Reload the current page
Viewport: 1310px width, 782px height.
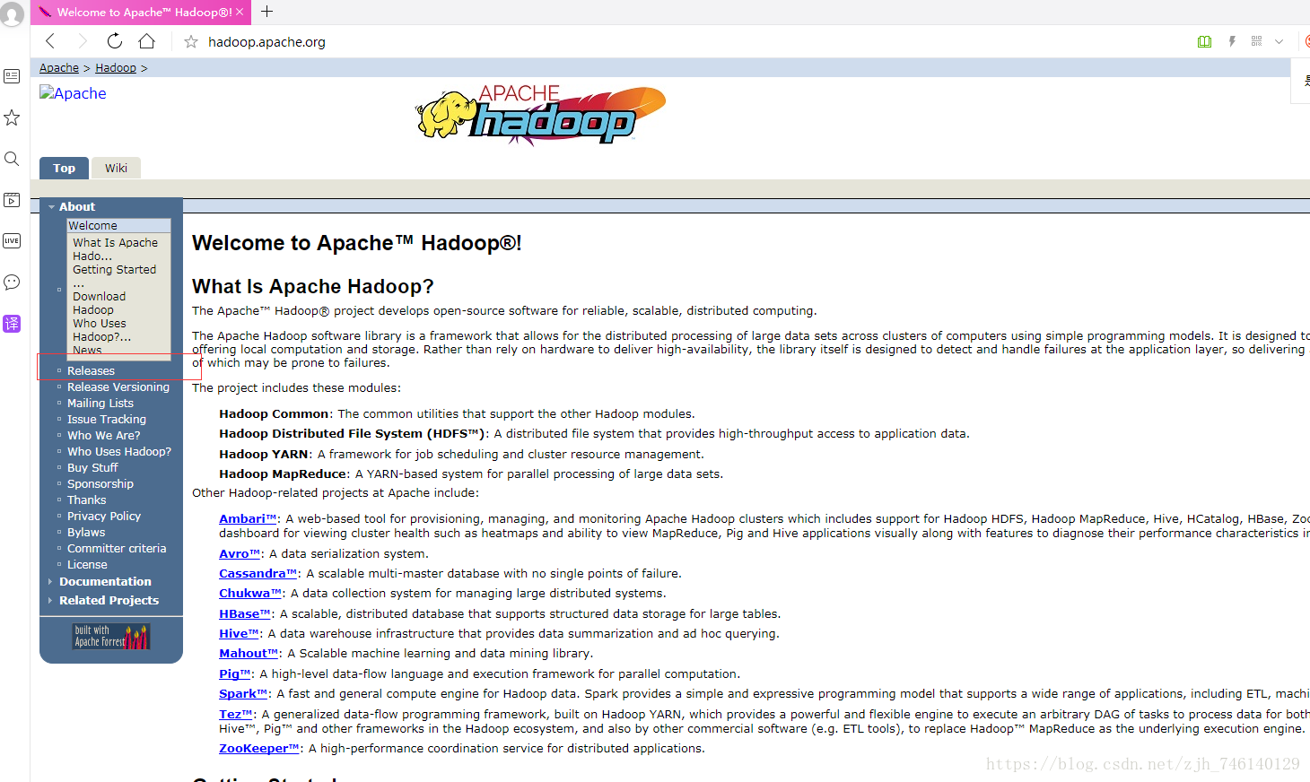(x=114, y=41)
